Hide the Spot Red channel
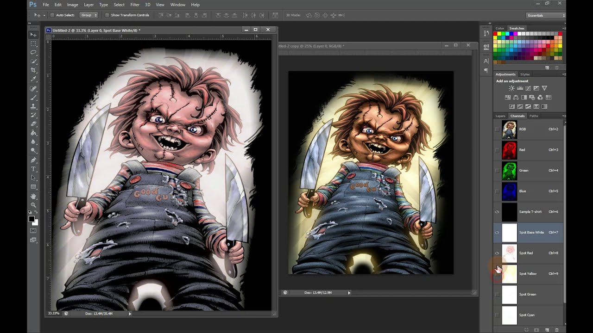This screenshot has height=333, width=593. (497, 253)
